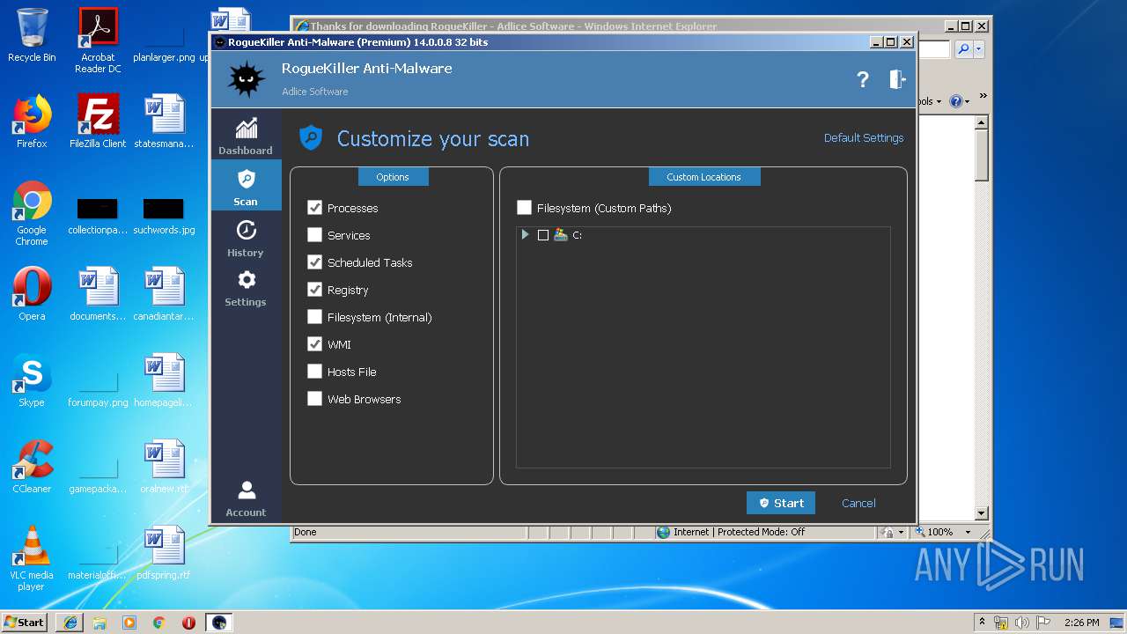Open IE zoom level dropdown arrow

pos(968,532)
